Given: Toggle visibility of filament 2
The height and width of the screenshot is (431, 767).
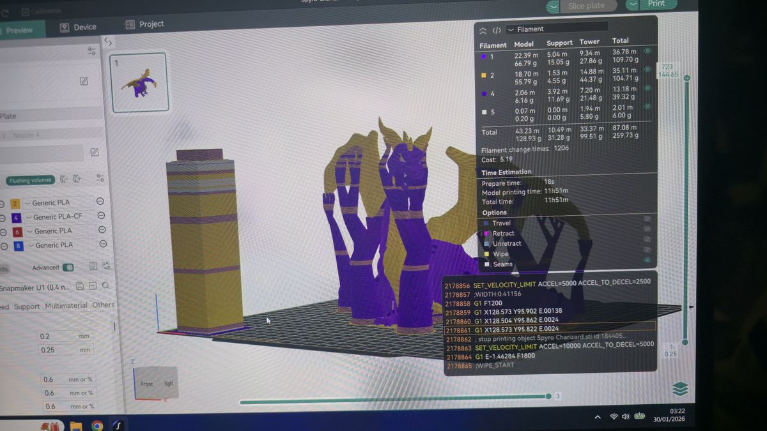Looking at the screenshot, I should (x=647, y=69).
